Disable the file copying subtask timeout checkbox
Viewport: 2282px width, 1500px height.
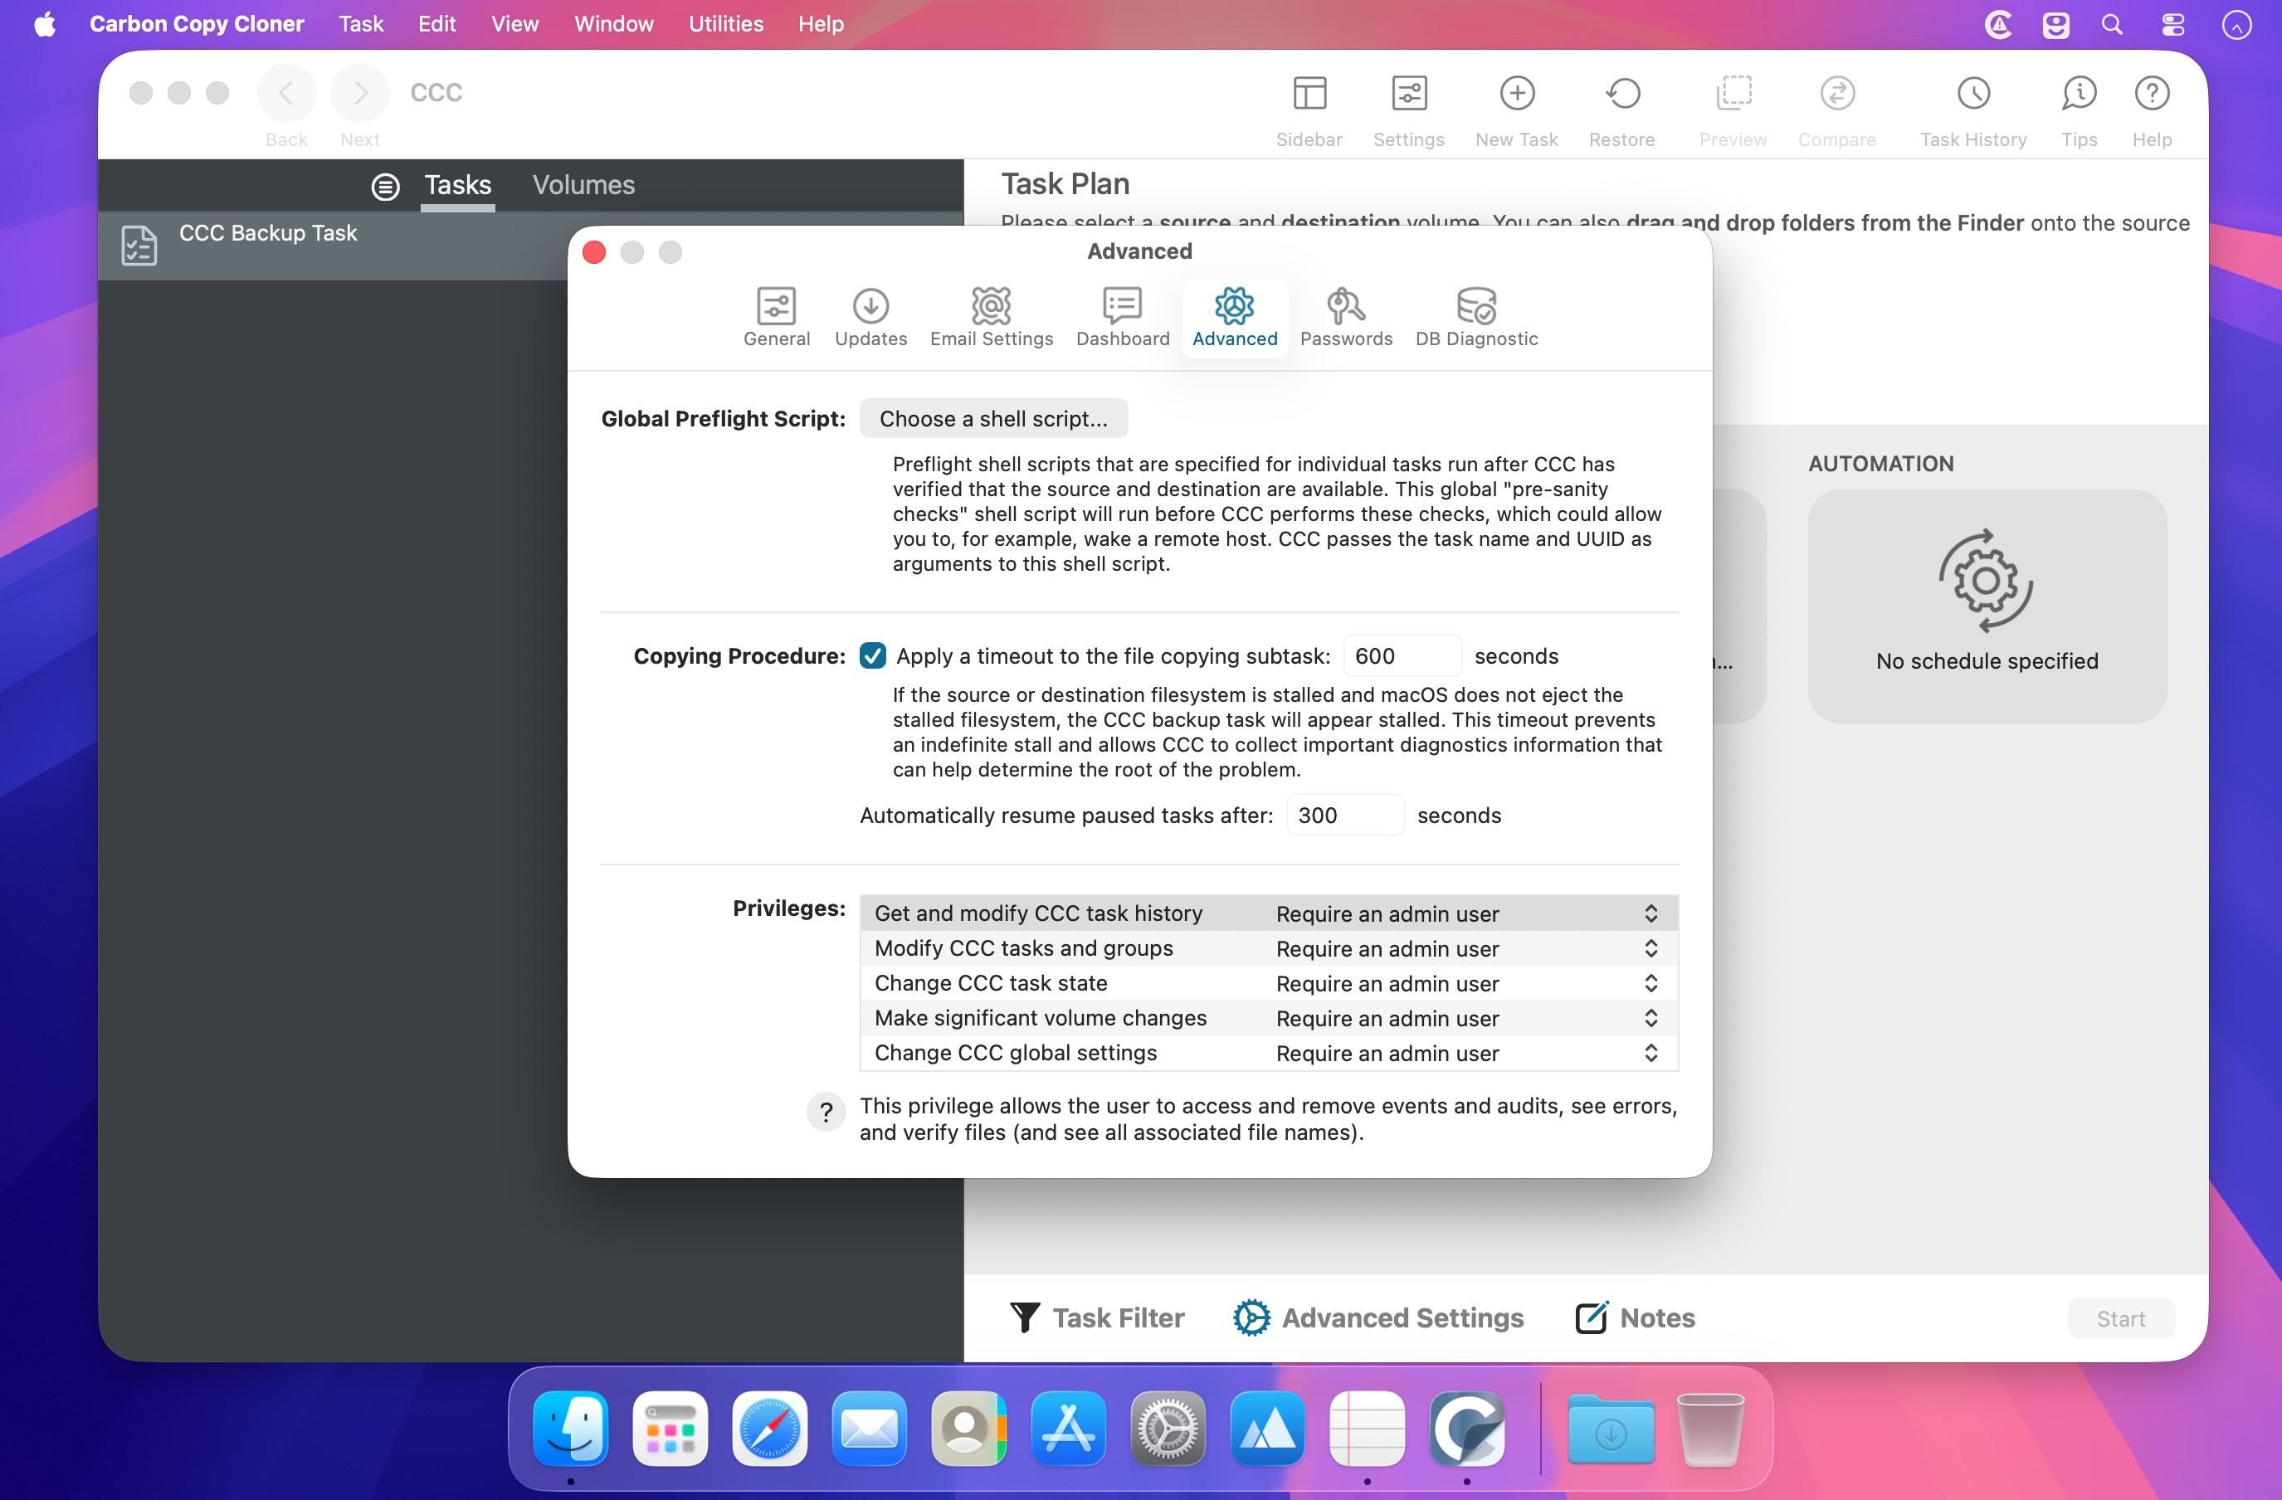pos(872,655)
